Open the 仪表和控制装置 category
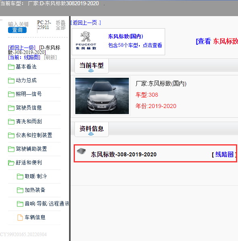The image size is (238, 241). coord(34,135)
